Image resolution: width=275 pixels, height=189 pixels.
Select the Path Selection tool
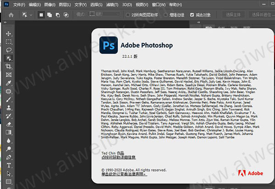tap(8, 173)
